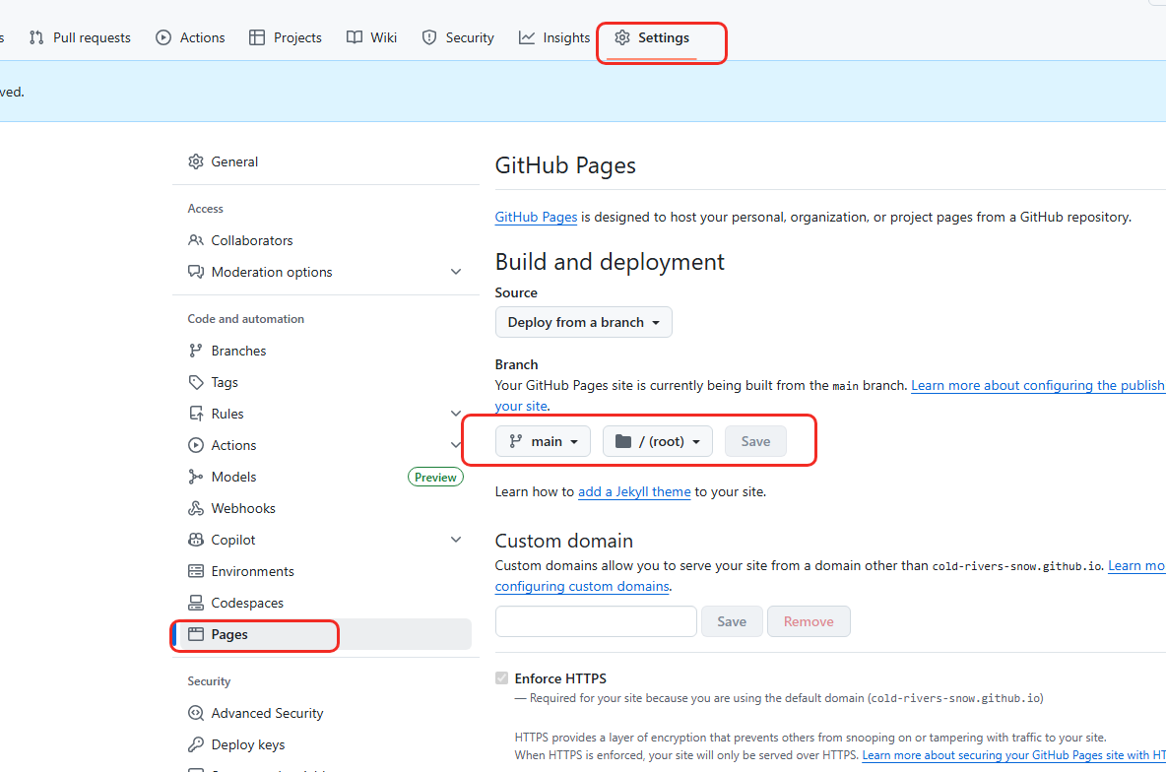Click the General gear icon
This screenshot has width=1166, height=772.
coord(195,161)
